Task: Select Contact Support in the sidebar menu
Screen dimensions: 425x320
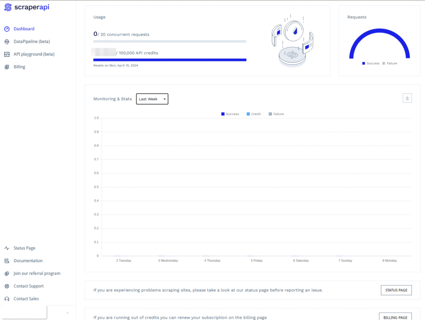Action: (7, 286)
